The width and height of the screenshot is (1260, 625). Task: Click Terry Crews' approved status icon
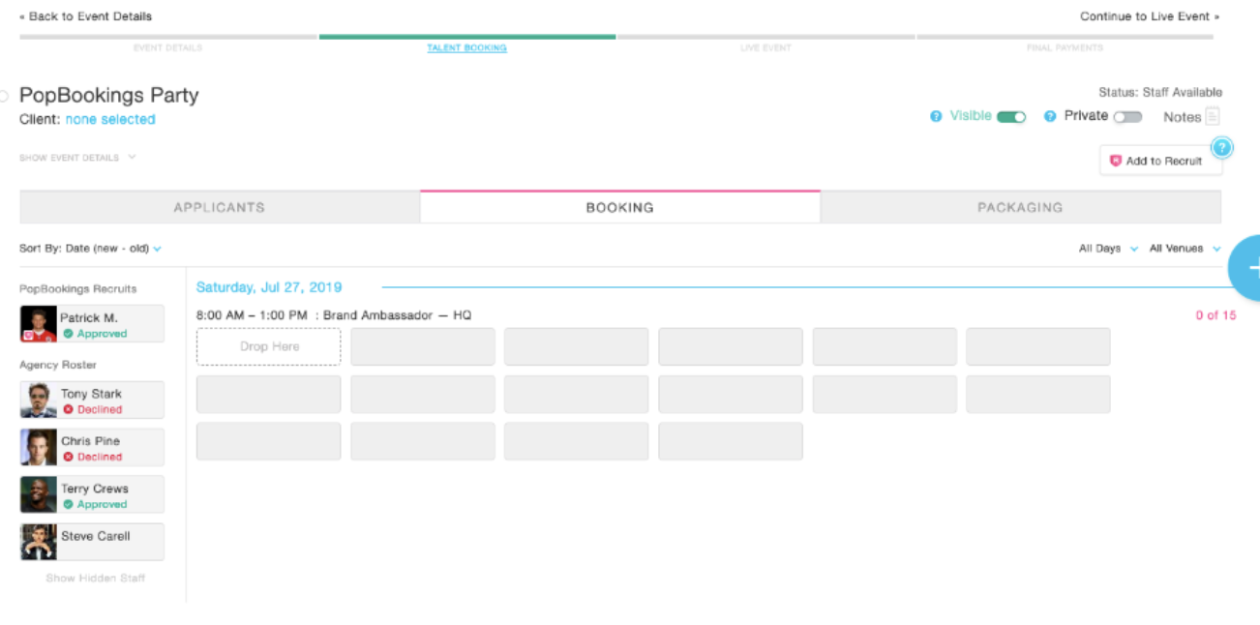point(69,504)
